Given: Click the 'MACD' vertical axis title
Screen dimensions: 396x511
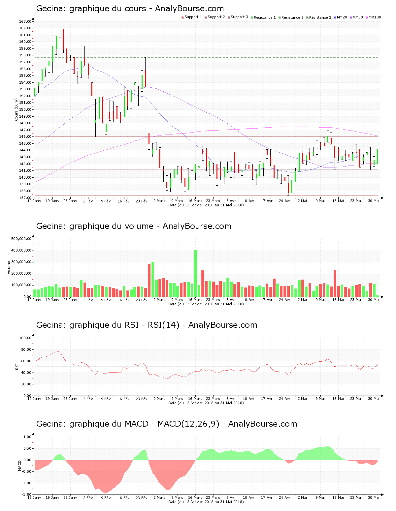Looking at the screenshot, I should [19, 466].
